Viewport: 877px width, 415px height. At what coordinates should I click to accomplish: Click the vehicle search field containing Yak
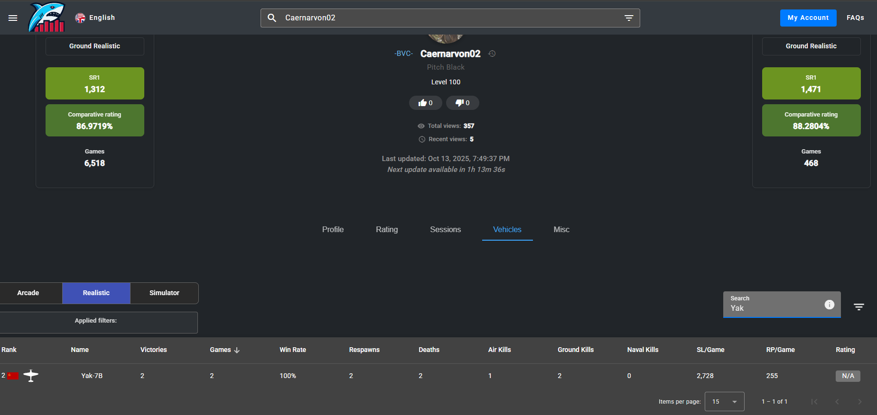pyautogui.click(x=774, y=308)
